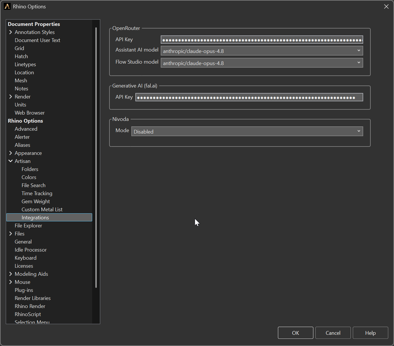394x346 pixels.
Task: Go to the Linetypes page
Action: click(x=25, y=64)
